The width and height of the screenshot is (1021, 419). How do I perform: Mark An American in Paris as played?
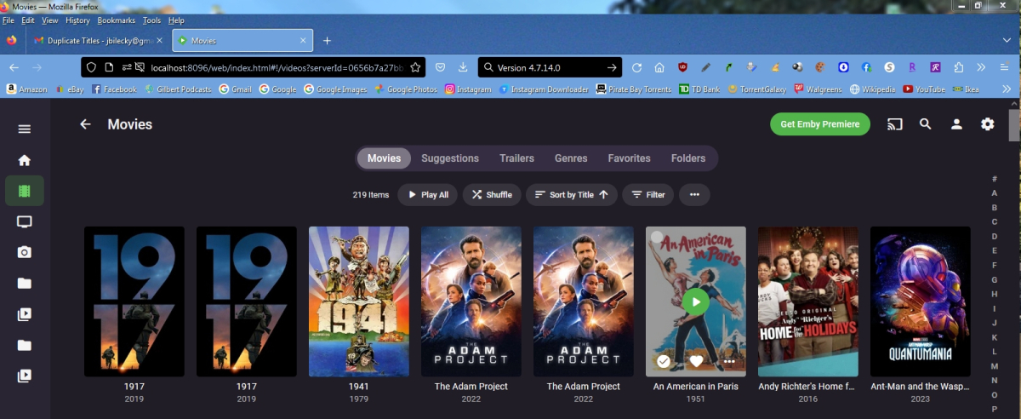click(664, 361)
